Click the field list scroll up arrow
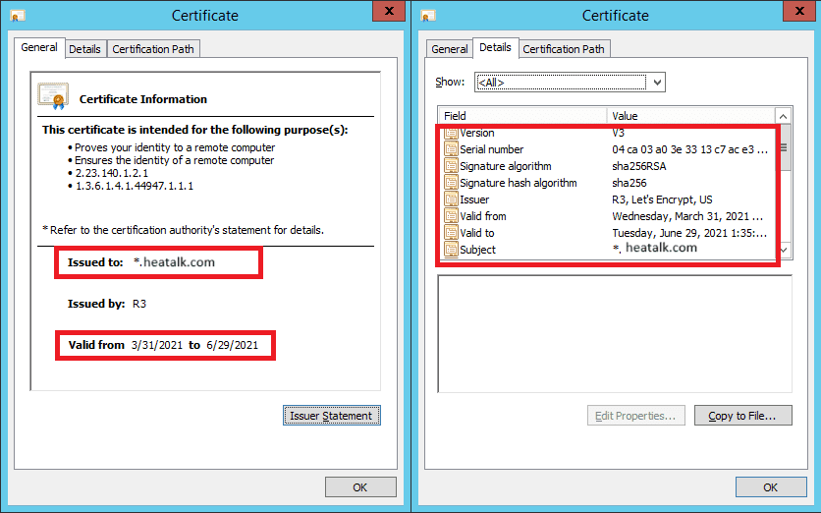Screen dimensions: 821x513 (x=783, y=116)
